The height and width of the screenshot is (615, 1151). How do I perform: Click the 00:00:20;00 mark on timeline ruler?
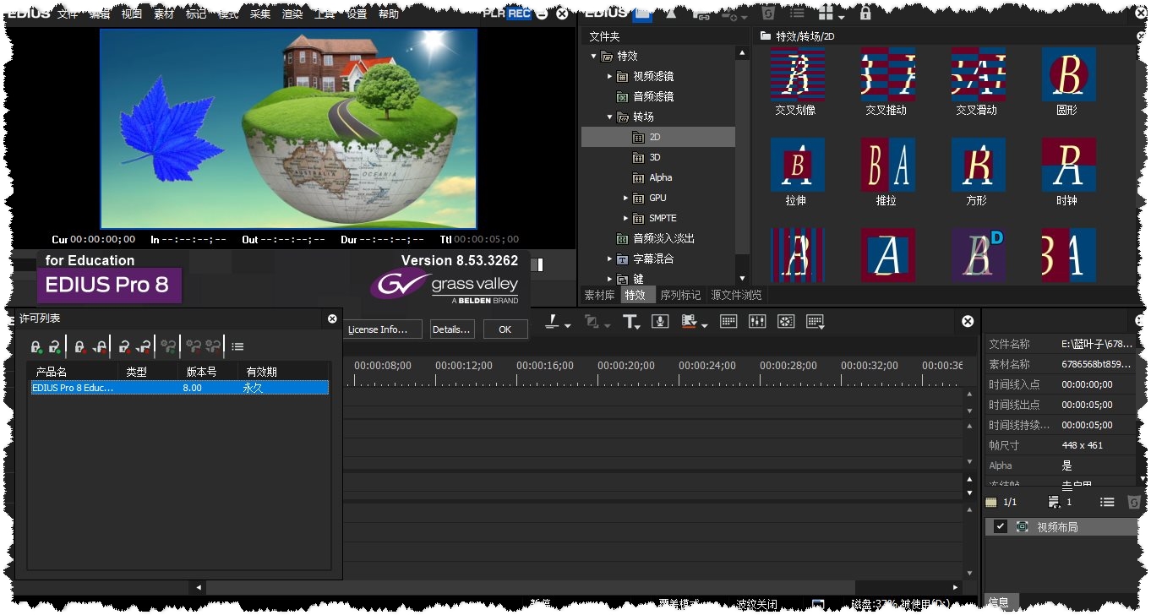click(625, 366)
